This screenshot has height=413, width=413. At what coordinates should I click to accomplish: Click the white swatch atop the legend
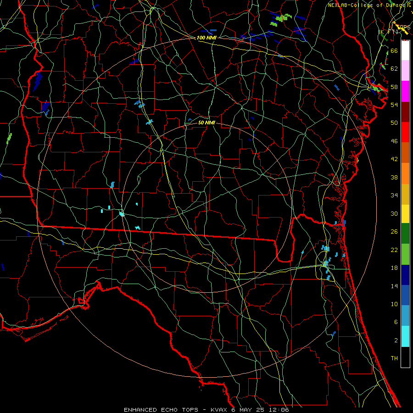coord(405,50)
